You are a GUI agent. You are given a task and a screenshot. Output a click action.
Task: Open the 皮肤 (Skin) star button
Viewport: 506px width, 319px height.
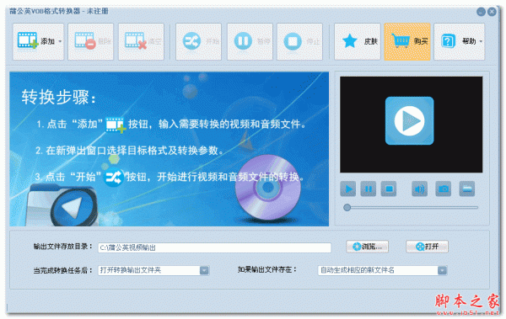coord(358,41)
